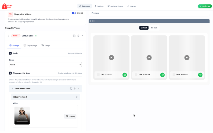Duplicate Product List Item 1

(71, 89)
